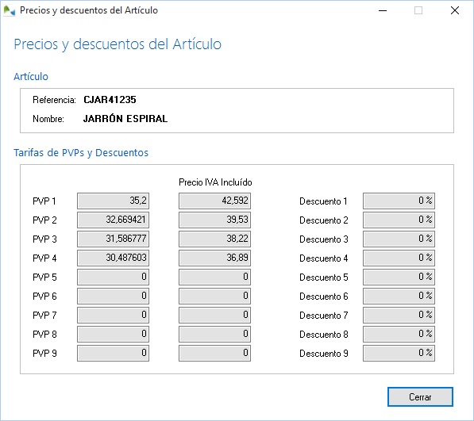Click the PVP 5 price field
The image size is (474, 421).
[113, 277]
